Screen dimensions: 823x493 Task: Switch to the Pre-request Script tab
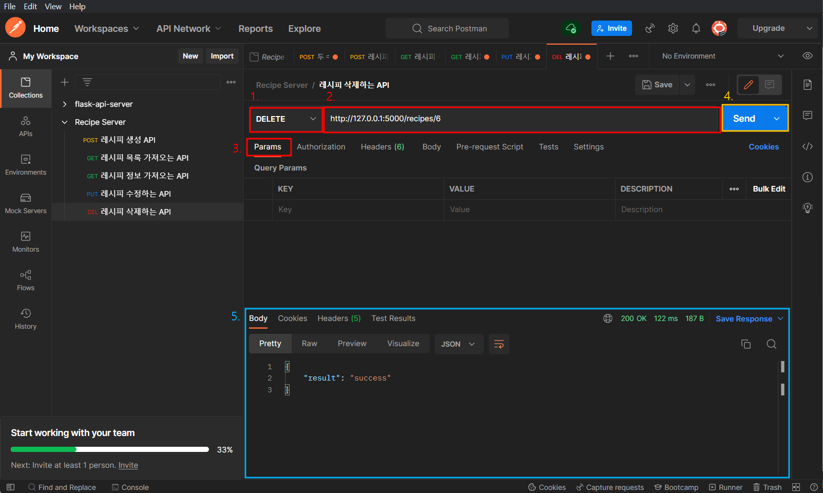coord(490,147)
